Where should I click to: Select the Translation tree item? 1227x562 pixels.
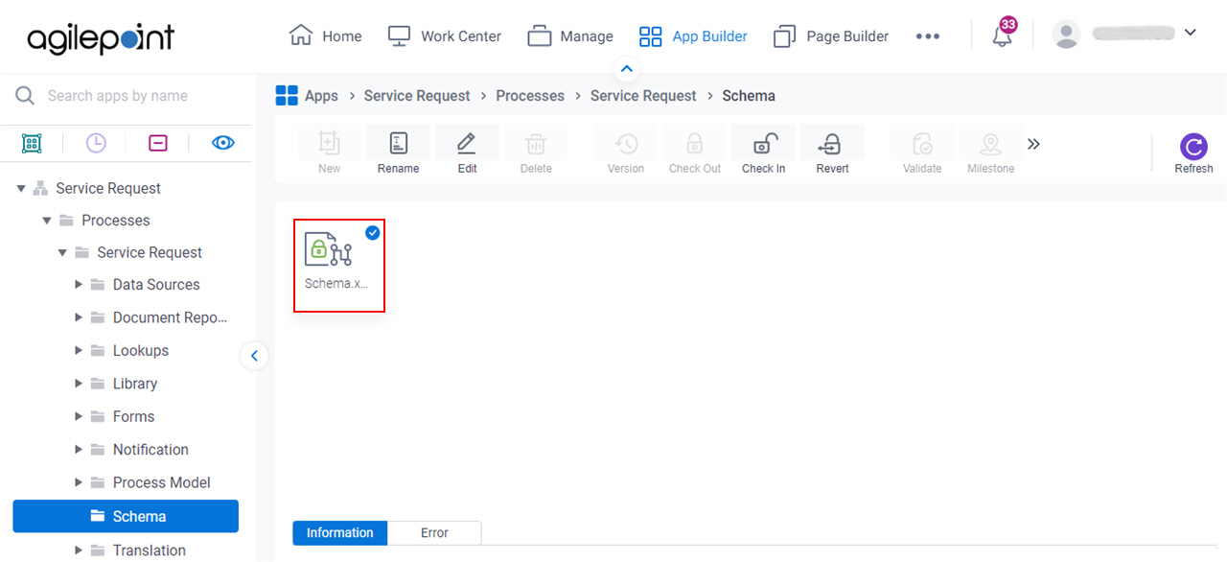point(149,550)
